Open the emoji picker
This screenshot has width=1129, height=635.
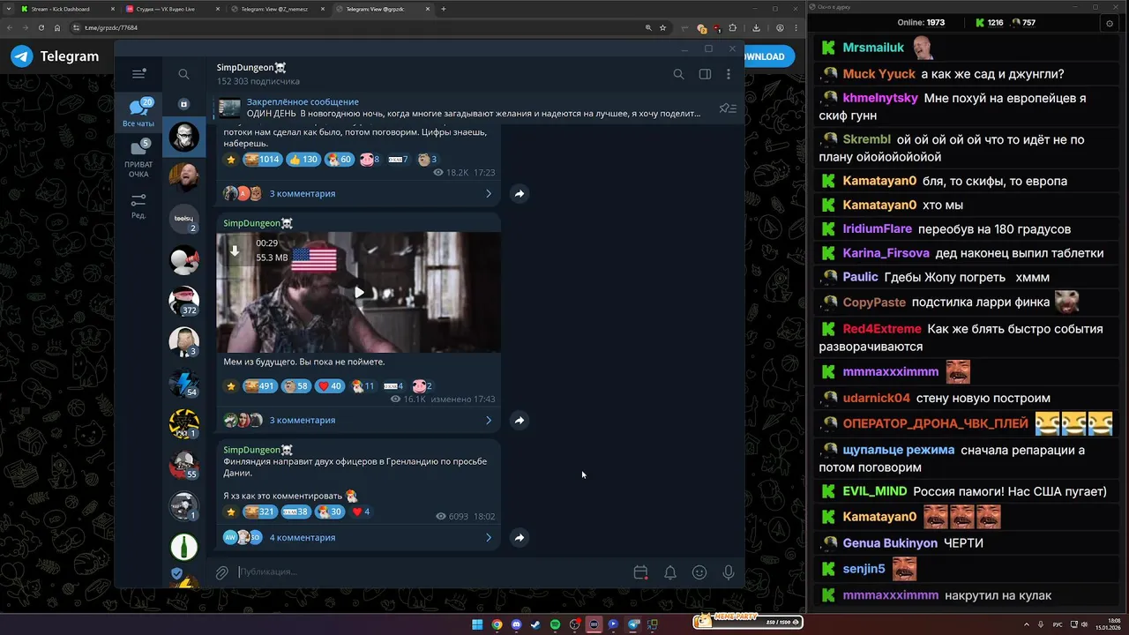pos(699,572)
